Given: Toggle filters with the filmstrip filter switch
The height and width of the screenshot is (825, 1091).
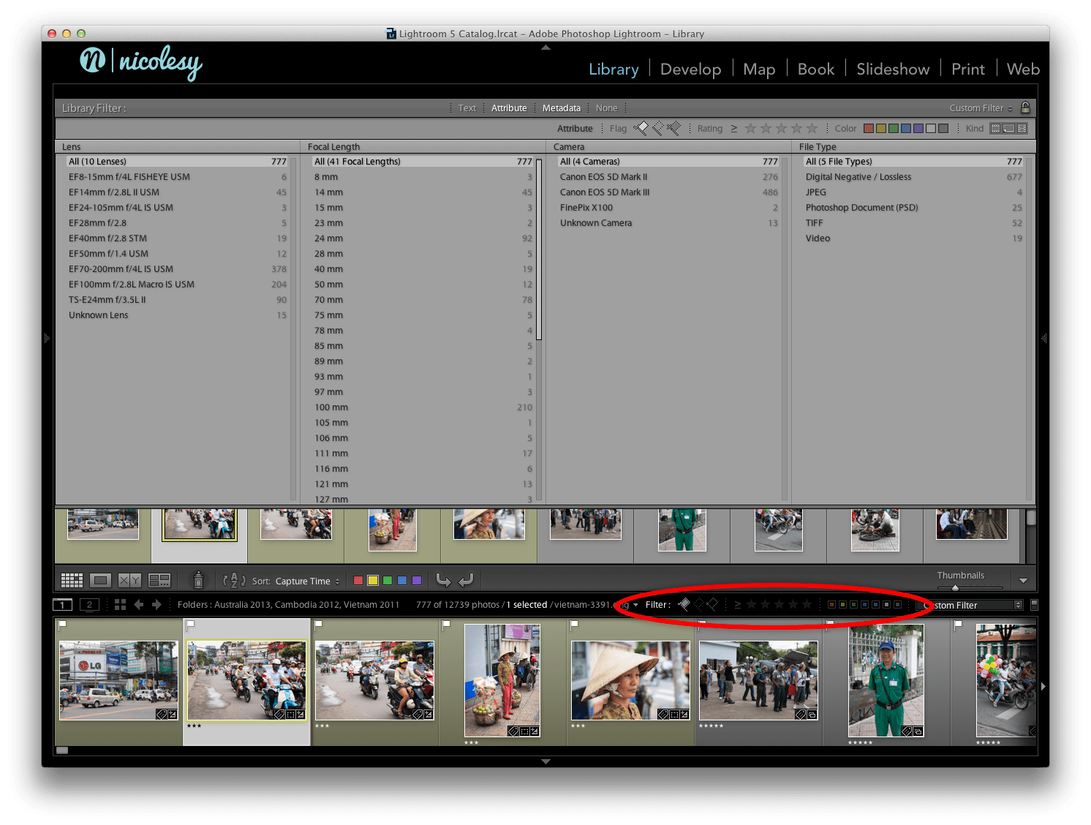Looking at the screenshot, I should 1034,605.
